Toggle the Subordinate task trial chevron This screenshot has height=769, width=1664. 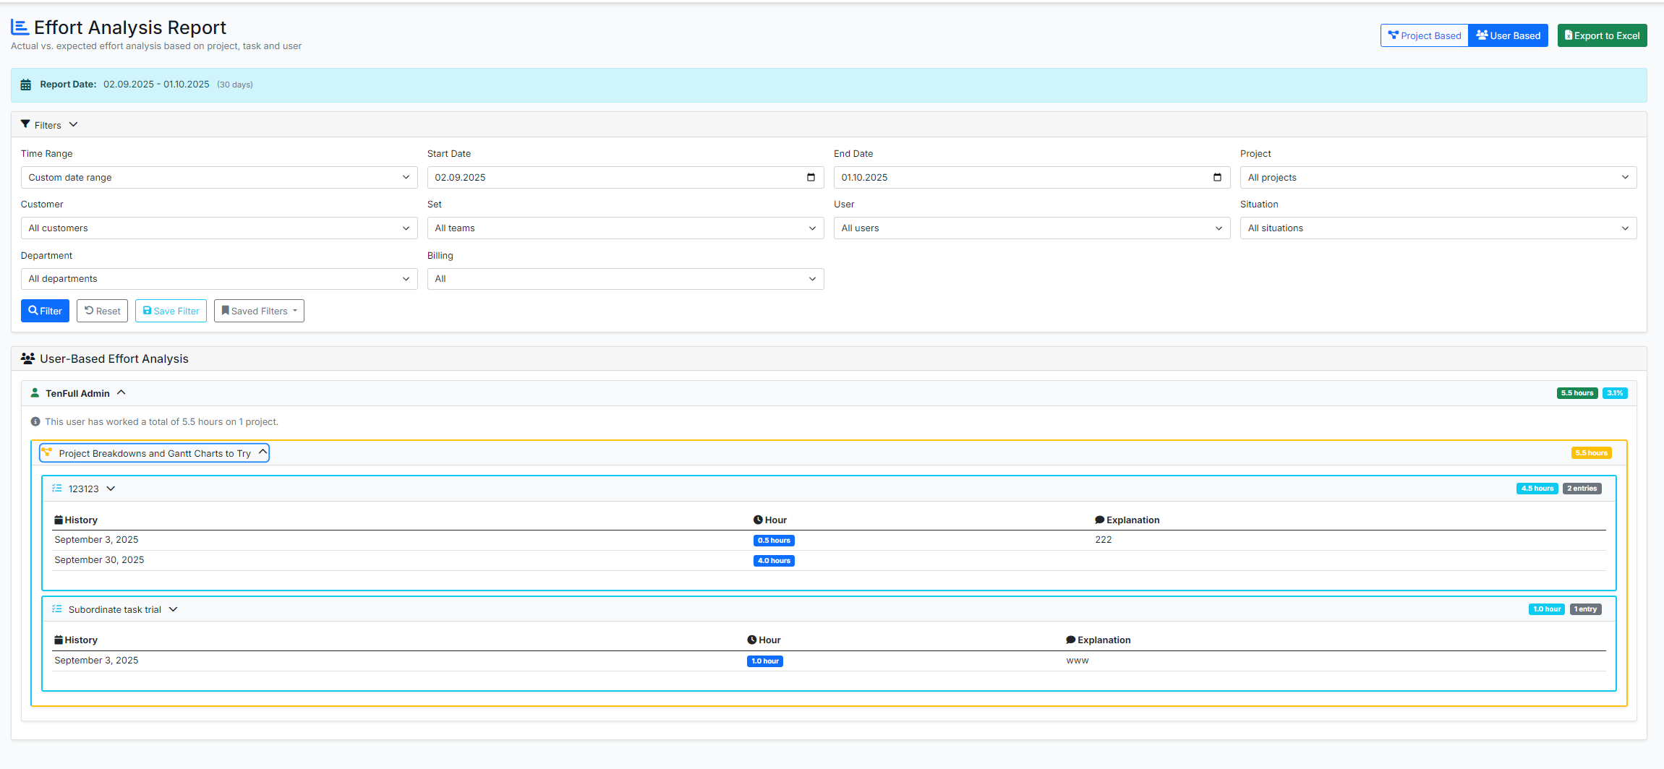(x=173, y=609)
